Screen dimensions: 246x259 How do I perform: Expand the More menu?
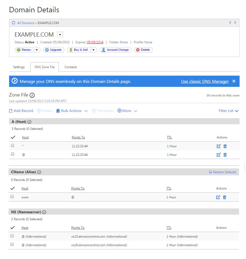click(x=136, y=111)
